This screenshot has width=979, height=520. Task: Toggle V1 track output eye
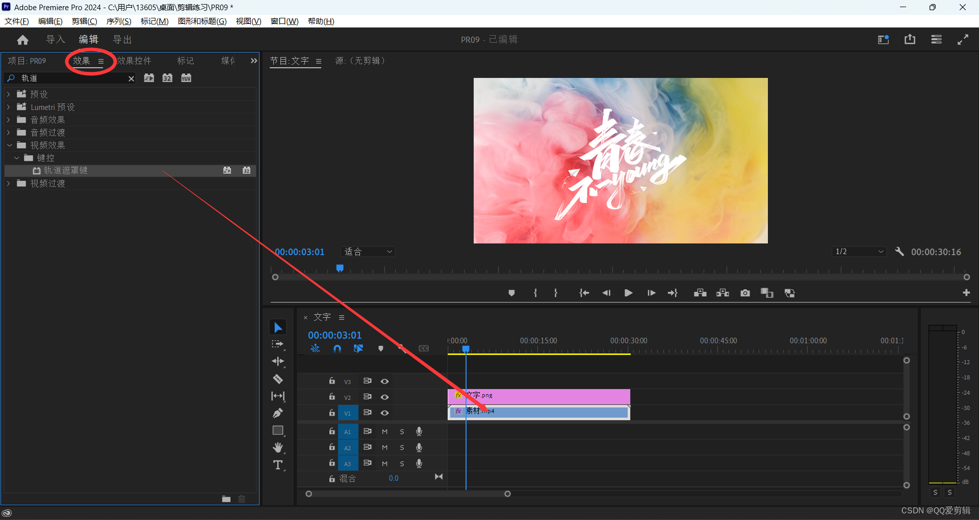coord(385,413)
